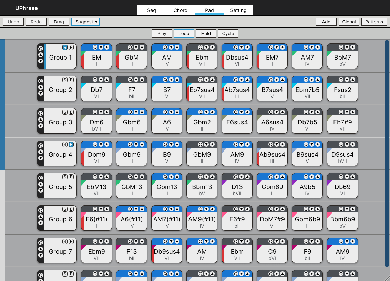The width and height of the screenshot is (390, 281).
Task: Click the up arrow on Group 6
Action: tap(41, 217)
